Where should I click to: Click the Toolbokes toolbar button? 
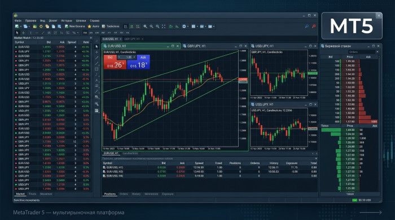tap(111, 26)
